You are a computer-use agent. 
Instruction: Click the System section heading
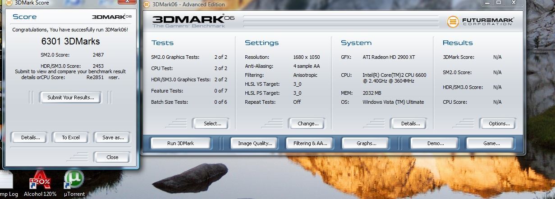[x=356, y=43]
